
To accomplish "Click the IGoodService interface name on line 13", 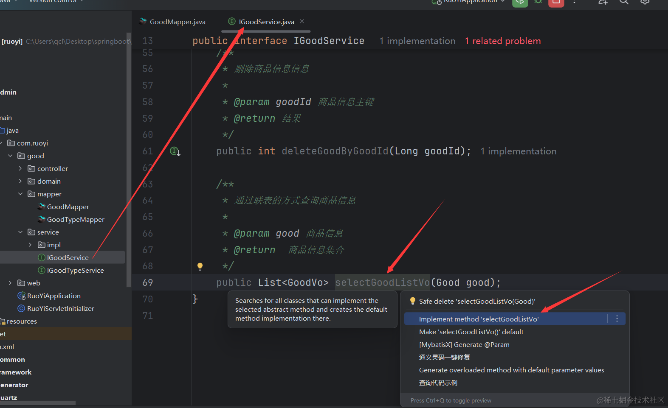I will click(329, 41).
